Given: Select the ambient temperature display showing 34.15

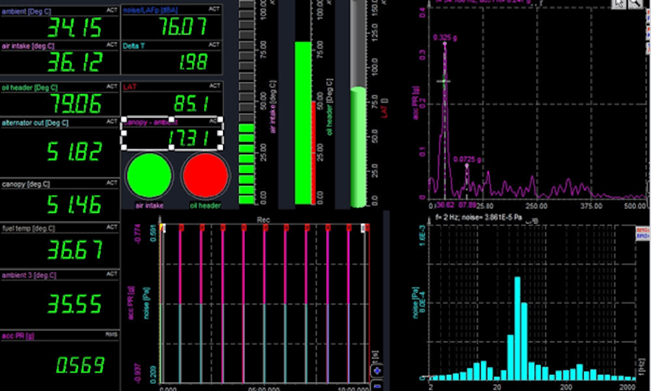Looking at the screenshot, I should point(60,22).
